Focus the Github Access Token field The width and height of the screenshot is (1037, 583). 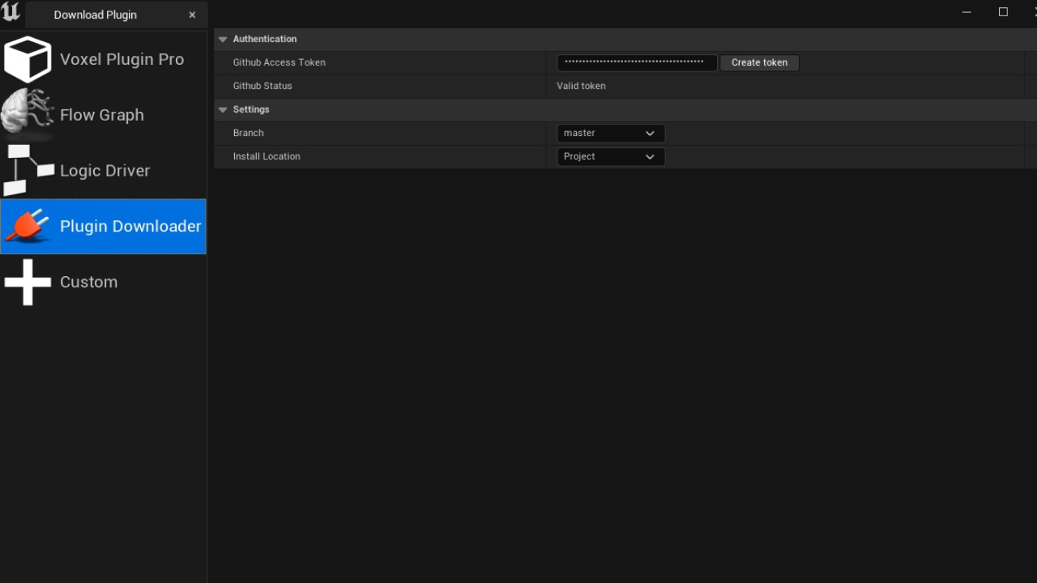[x=636, y=62]
